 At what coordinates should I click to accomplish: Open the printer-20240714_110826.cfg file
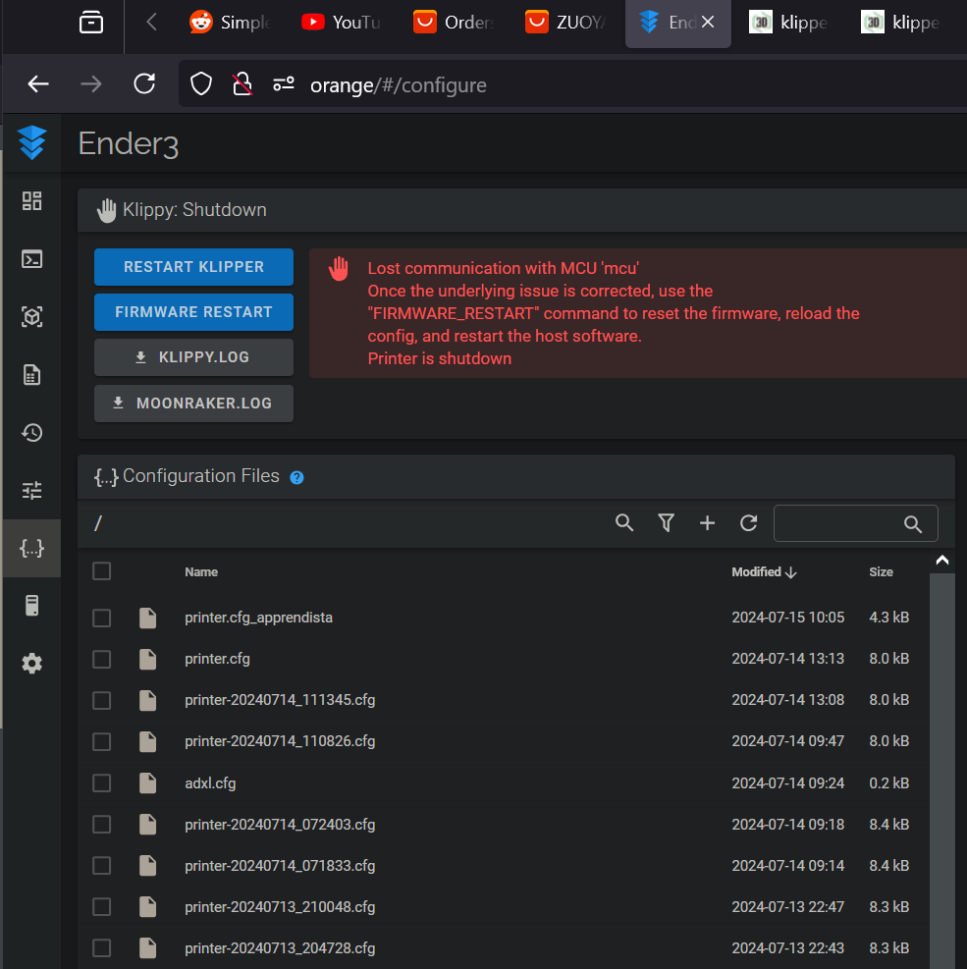[280, 741]
